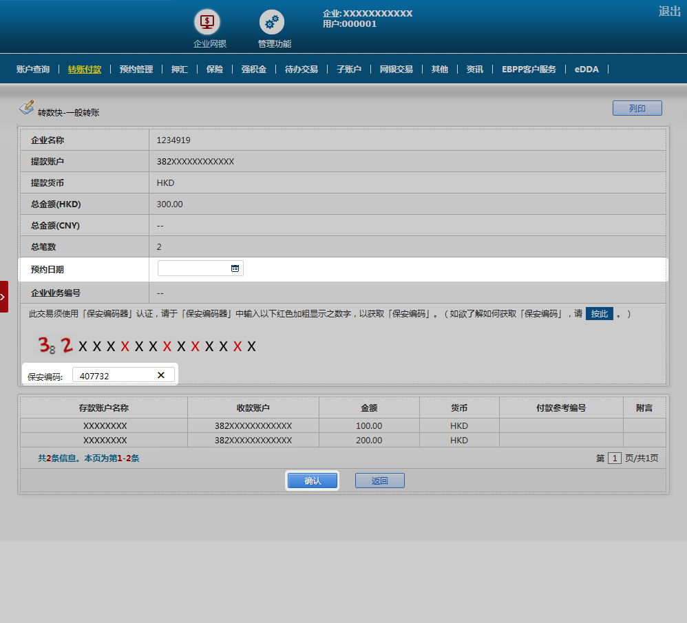Select the 转账付款 menu item
The width and height of the screenshot is (687, 623).
[x=85, y=70]
